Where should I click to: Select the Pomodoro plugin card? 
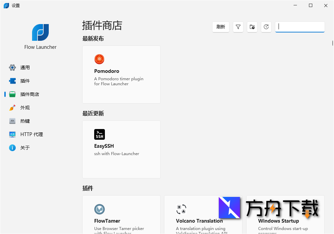(121, 74)
